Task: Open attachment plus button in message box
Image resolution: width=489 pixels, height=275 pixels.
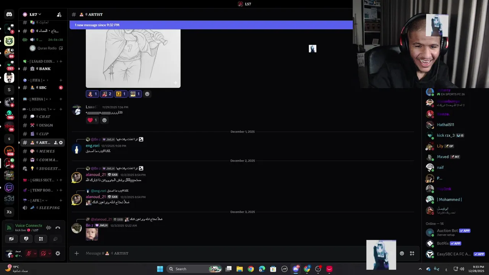Action: tap(76, 253)
